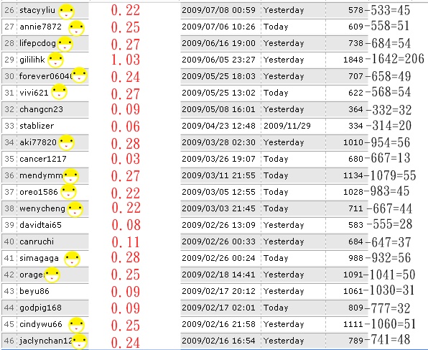The width and height of the screenshot is (428, 350).
Task: Click date 2009/02/16 16:54
Action: click(x=218, y=341)
